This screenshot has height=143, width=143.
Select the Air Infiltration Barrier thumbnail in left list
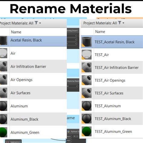coord(4,66)
